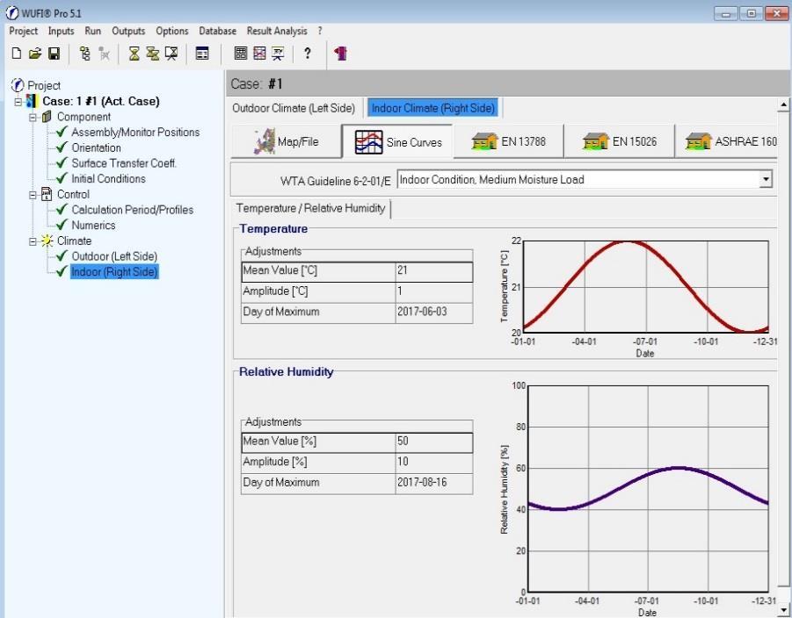Click the case icon next to Case: 1 #1
Screen dimensions: 792x618
[x=32, y=101]
